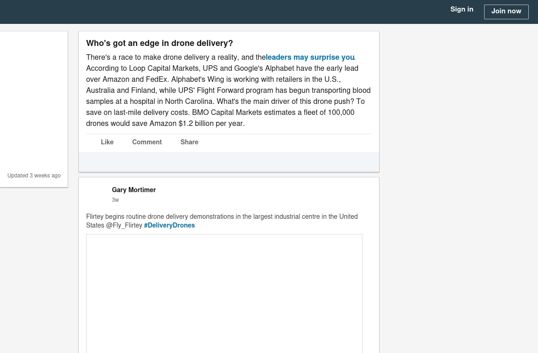Screen dimensions: 538x353
Task: Click the "Updated 3 weeks ago" label
Action: coord(34,175)
